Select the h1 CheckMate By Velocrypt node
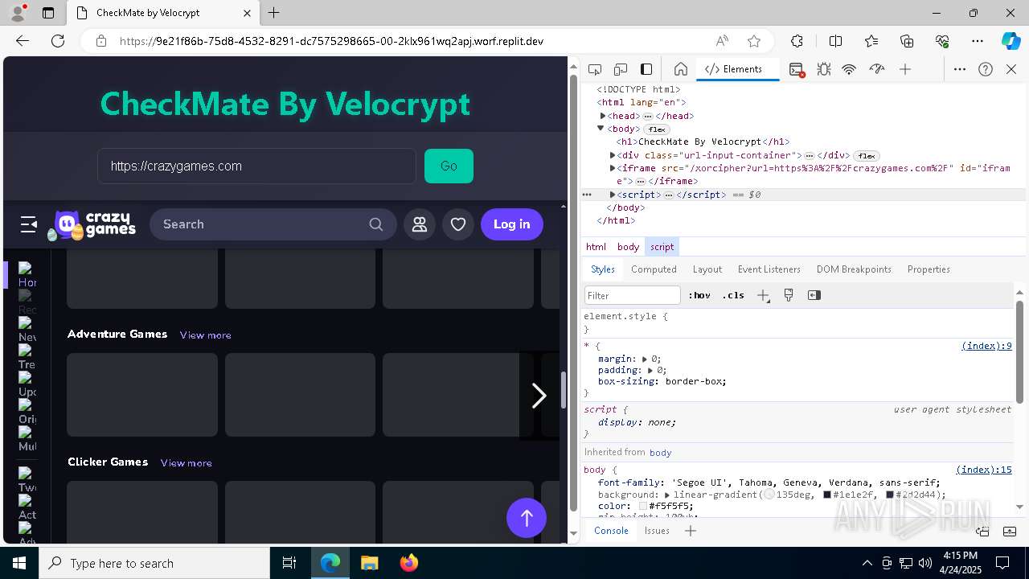Image resolution: width=1029 pixels, height=579 pixels. 703,142
